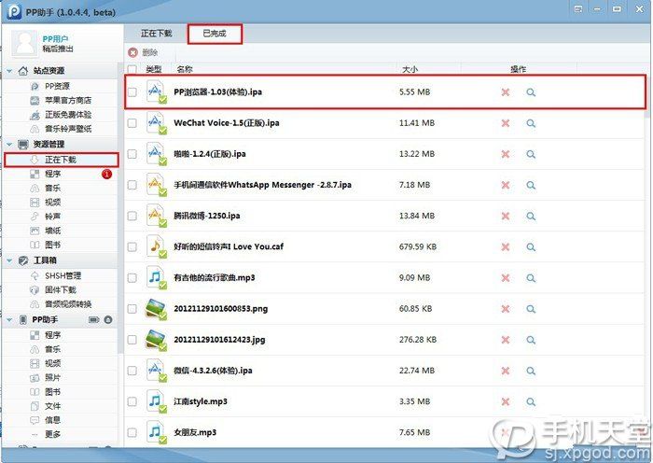Remove 啪啪-1.2.4 entry using red X

coord(506,154)
